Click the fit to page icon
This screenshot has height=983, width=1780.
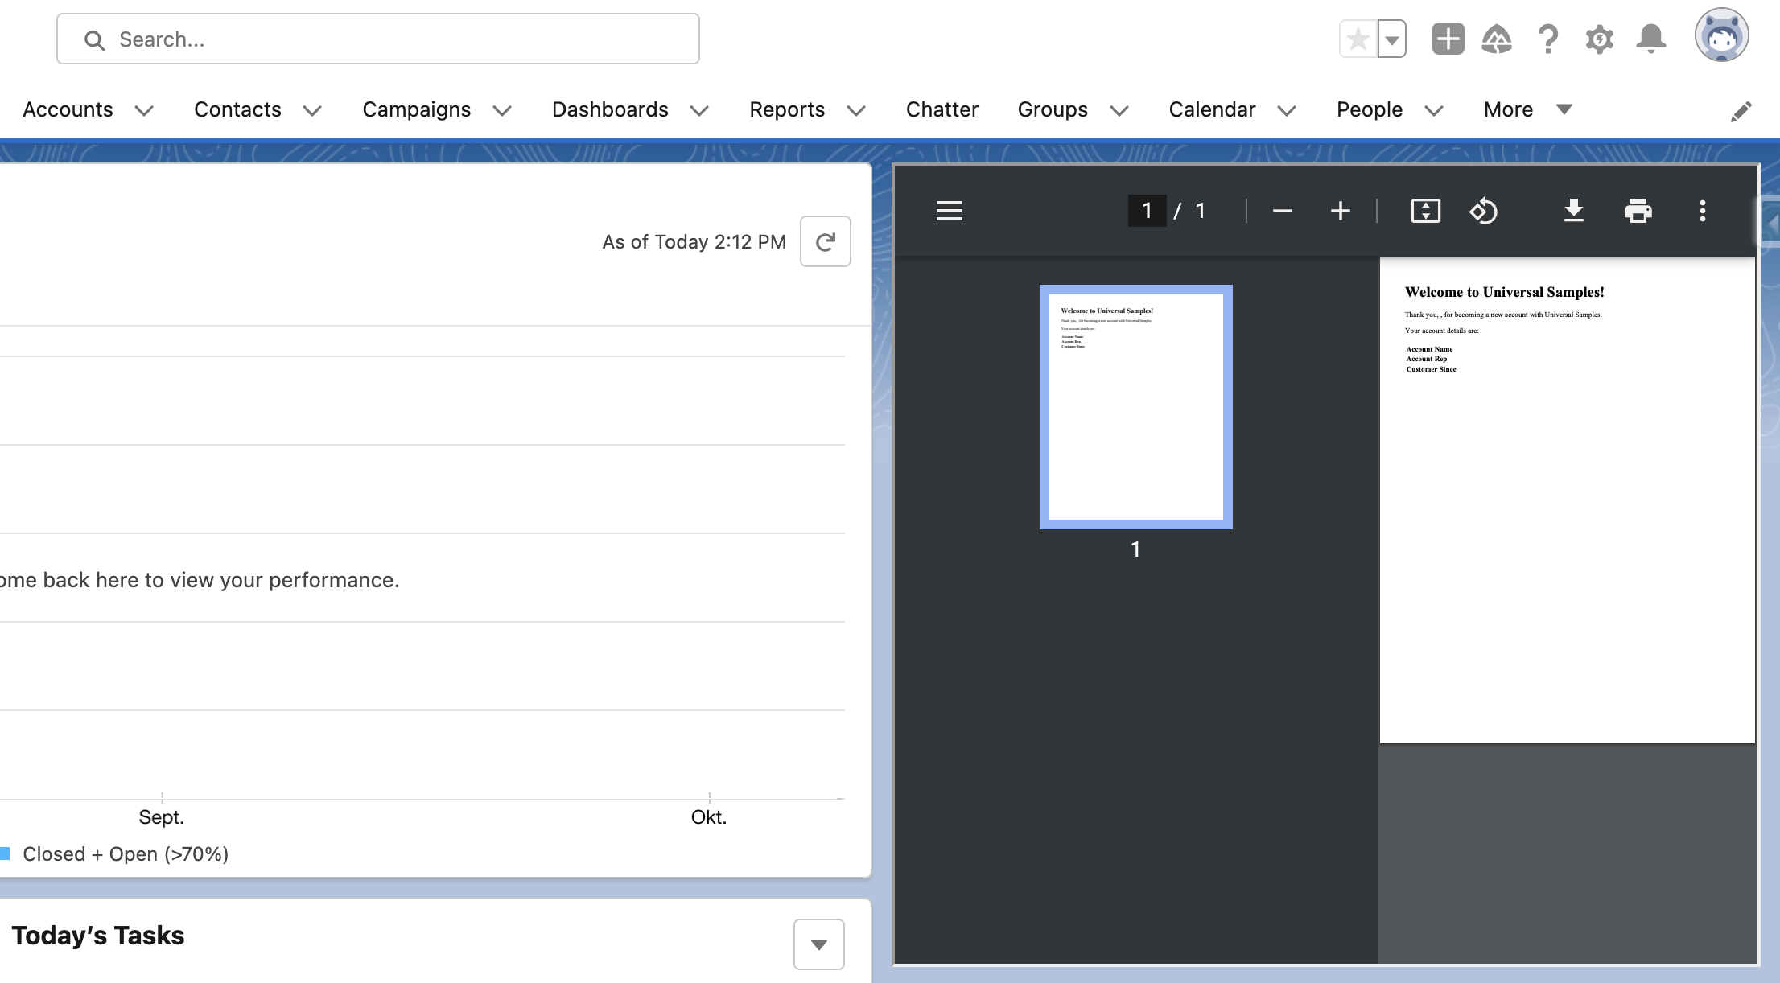coord(1425,211)
